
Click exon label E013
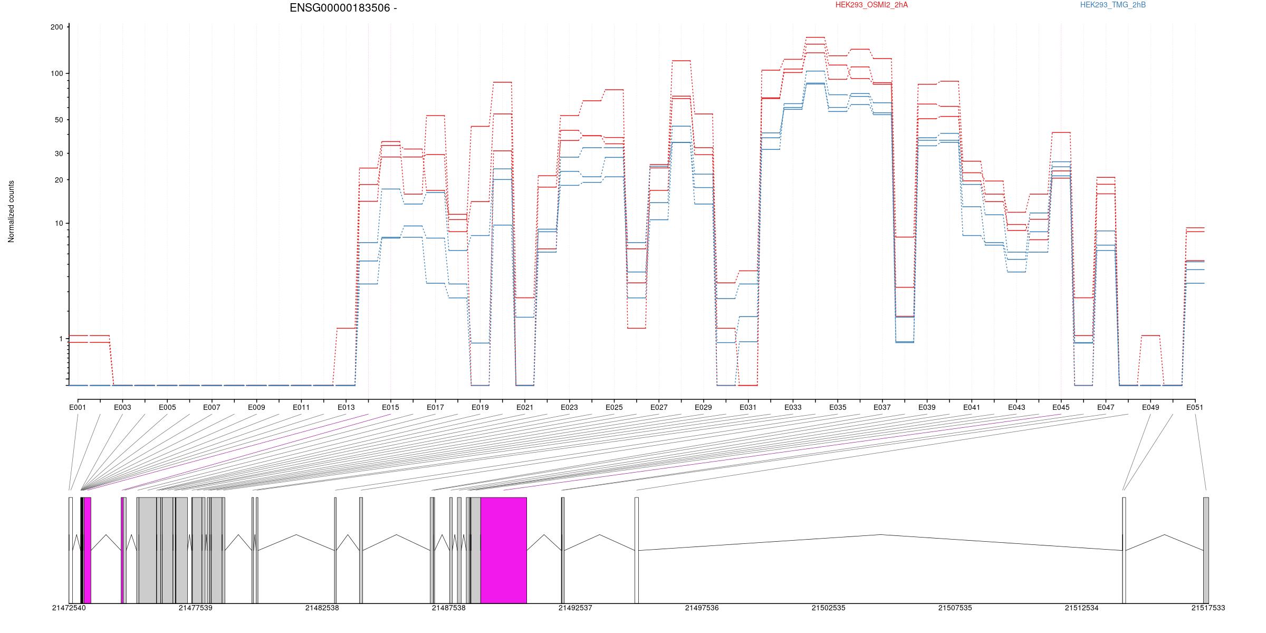pyautogui.click(x=346, y=407)
